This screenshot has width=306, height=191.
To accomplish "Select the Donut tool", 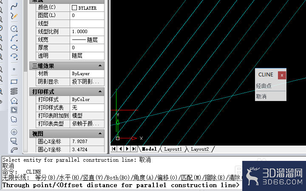I will (x=14, y=132).
